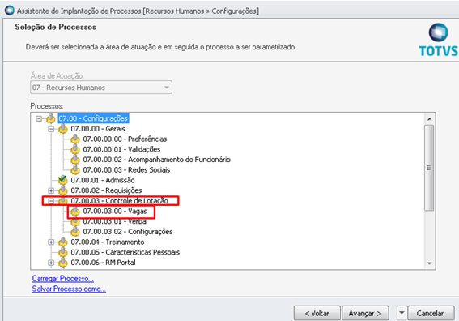Open the dropdown arrow beside Cancelar
This screenshot has height=321, width=459.
coord(402,313)
